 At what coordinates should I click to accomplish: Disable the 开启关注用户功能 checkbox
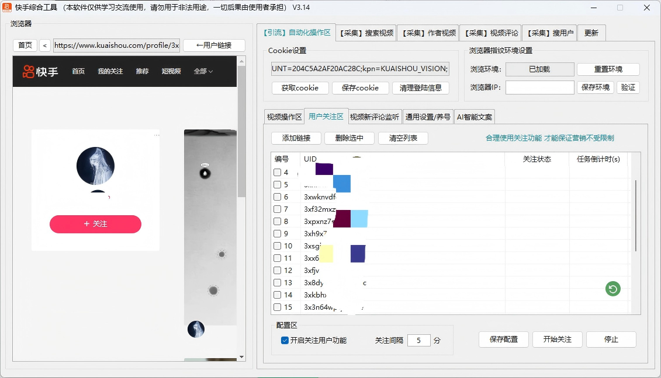285,340
